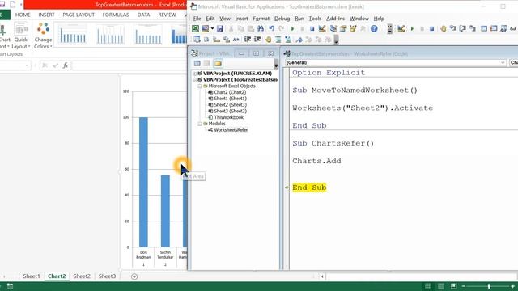The height and width of the screenshot is (291, 518).
Task: Open the Properties Window icon
Action: [343, 29]
